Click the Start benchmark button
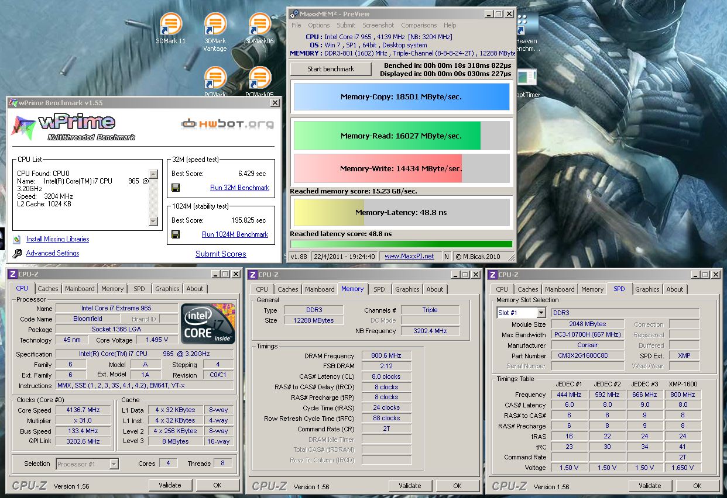The image size is (727, 498). tap(331, 69)
